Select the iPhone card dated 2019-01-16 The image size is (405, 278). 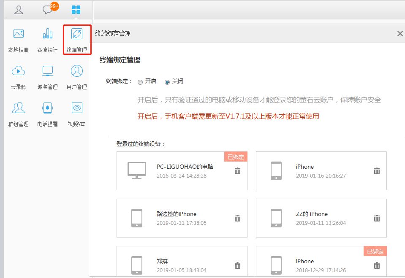click(321, 171)
